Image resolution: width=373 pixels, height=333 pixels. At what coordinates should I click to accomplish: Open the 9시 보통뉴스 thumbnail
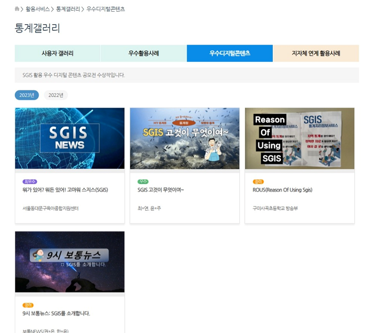click(70, 262)
